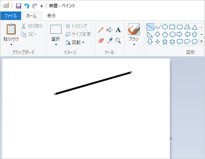Select the Cloud callout shape

195,42
